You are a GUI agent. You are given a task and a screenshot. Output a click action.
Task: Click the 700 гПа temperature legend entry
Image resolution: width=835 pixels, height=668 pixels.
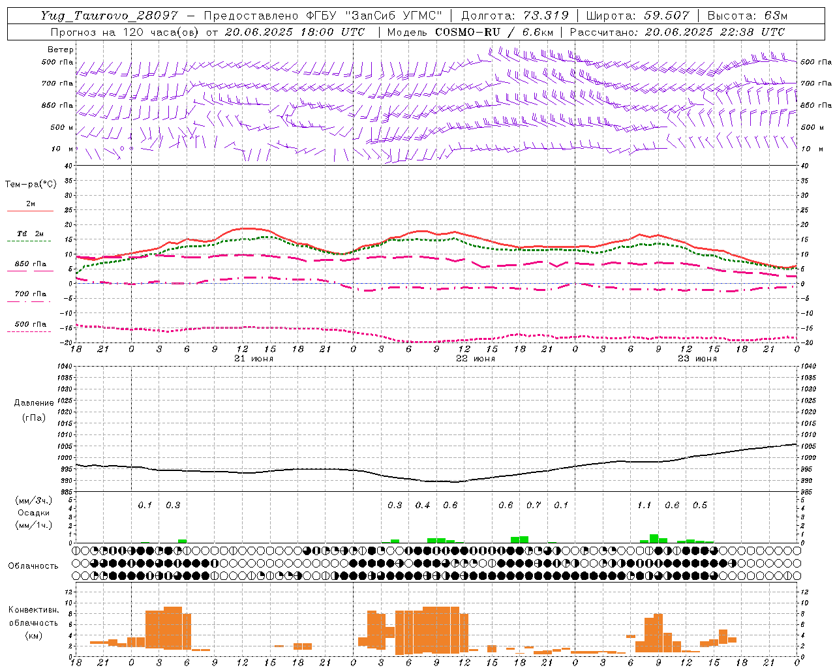(31, 294)
